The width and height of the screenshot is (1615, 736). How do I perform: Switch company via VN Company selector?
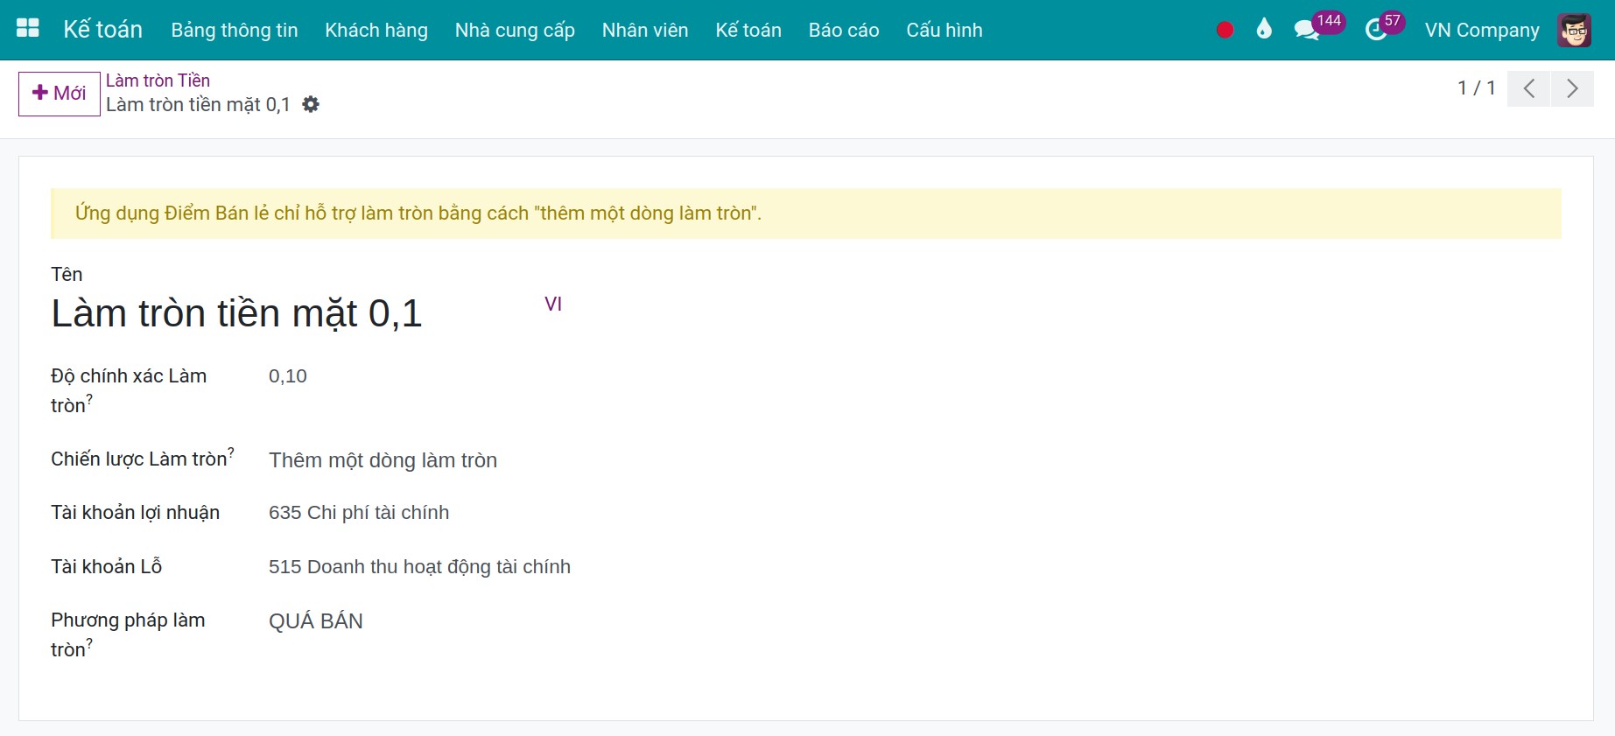(1482, 30)
